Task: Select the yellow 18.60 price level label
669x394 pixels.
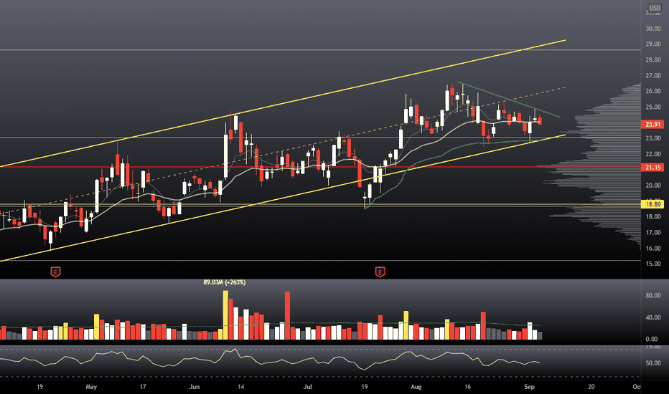Action: [x=652, y=204]
